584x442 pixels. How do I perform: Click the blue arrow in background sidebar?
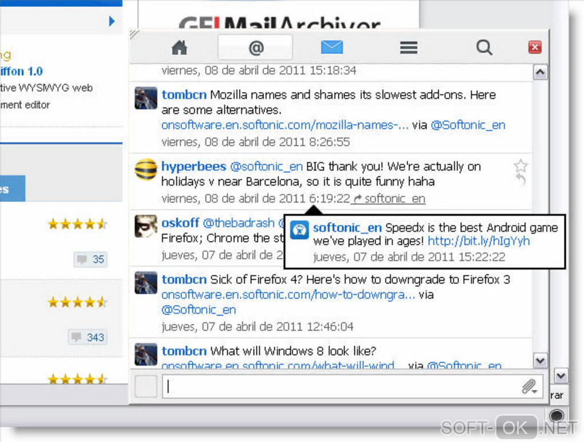pos(112,21)
